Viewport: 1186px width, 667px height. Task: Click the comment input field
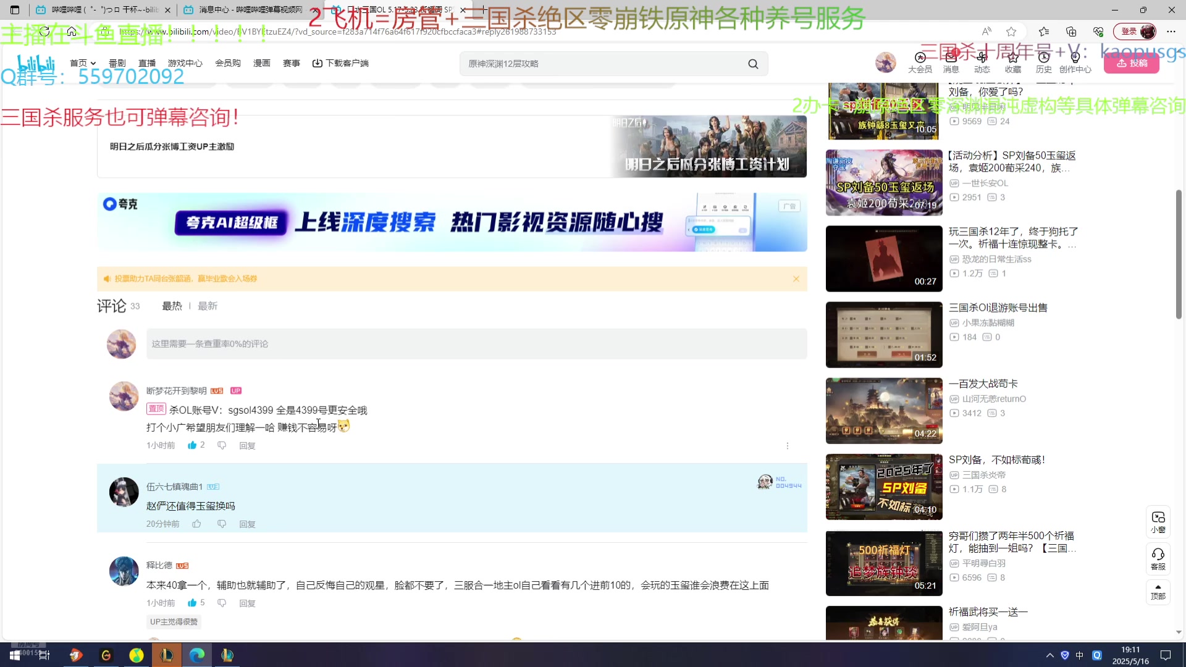(476, 344)
